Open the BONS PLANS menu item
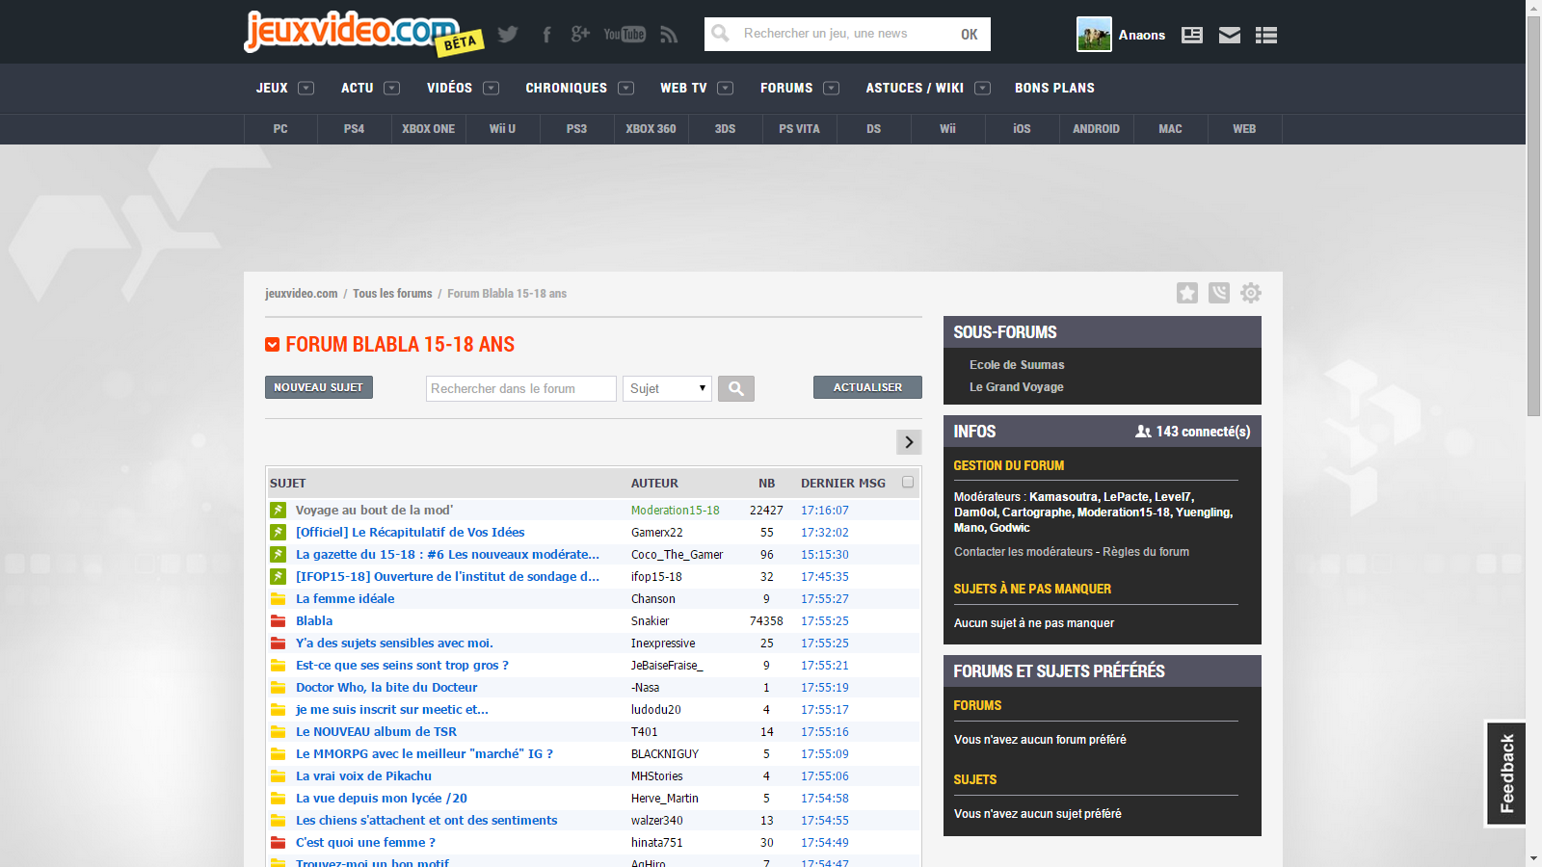 1054,88
